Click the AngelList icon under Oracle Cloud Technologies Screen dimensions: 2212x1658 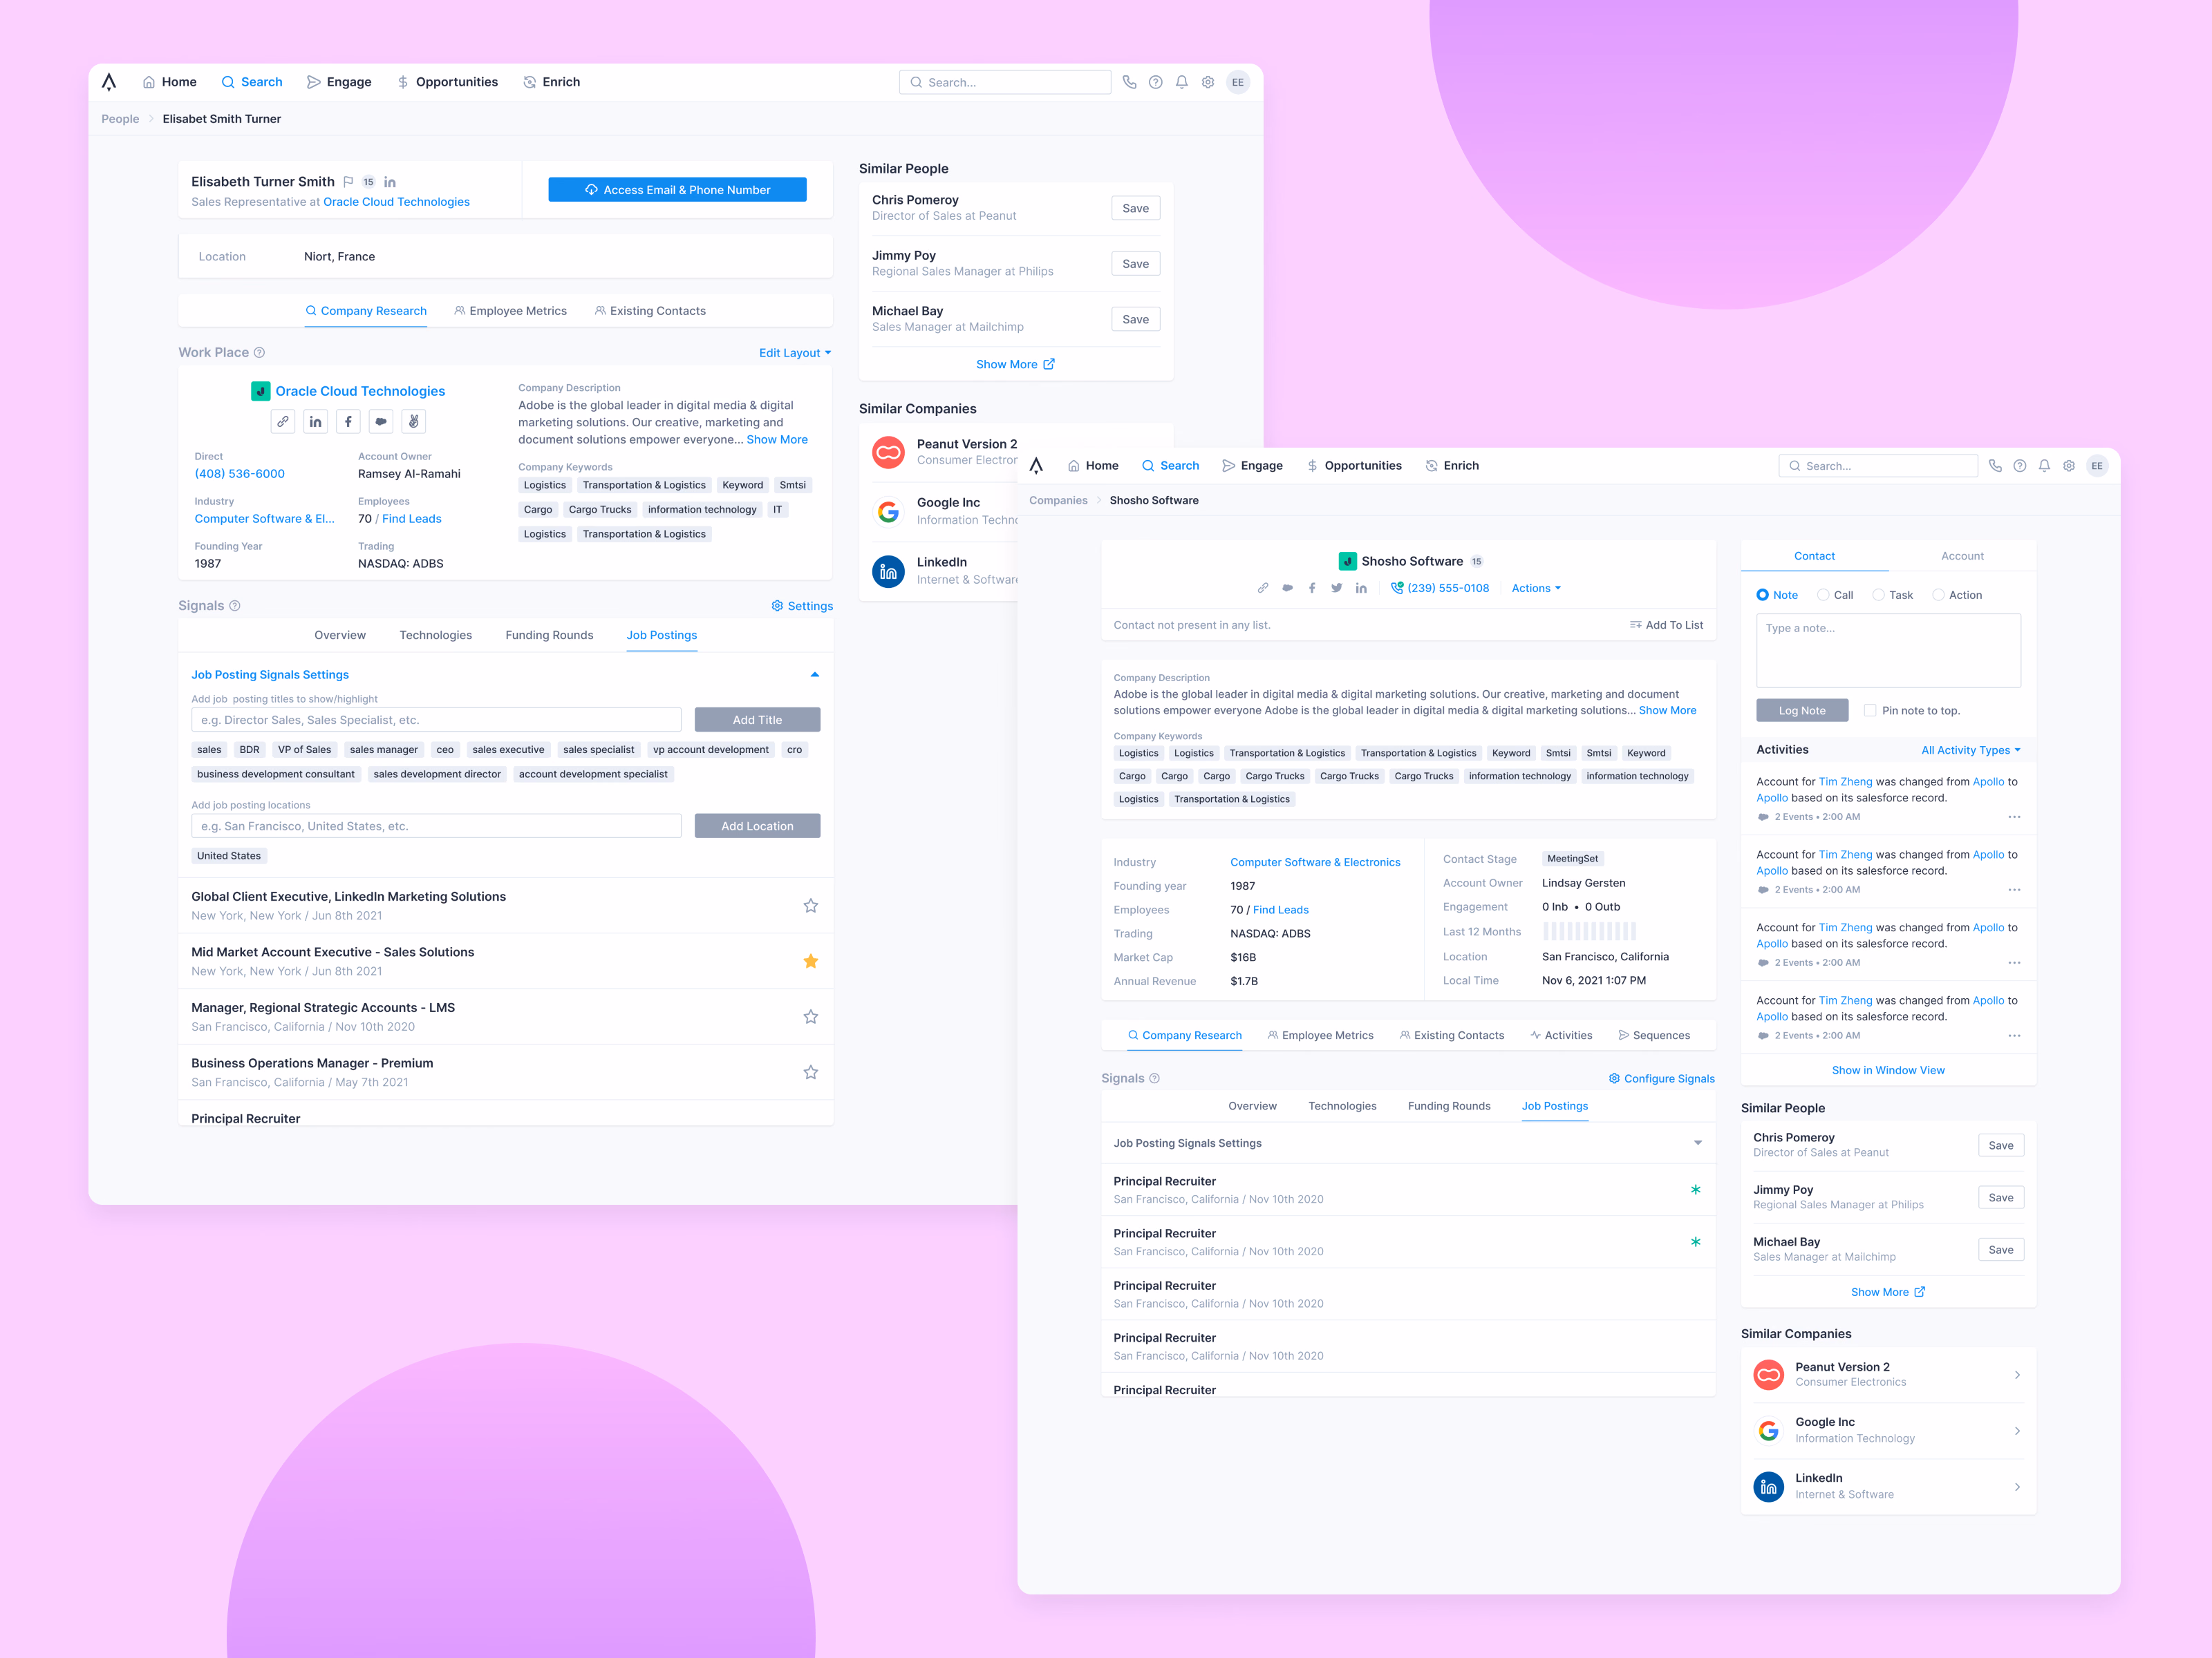pyautogui.click(x=413, y=421)
